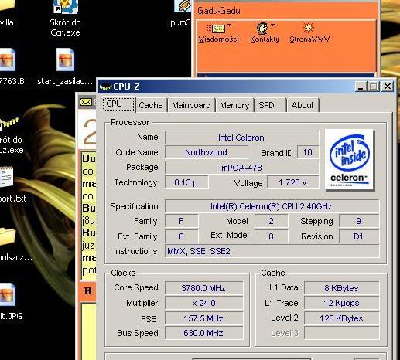This screenshot has width=400, height=360.
Task: Click the envelope icon of the message window
Action: coord(86,102)
